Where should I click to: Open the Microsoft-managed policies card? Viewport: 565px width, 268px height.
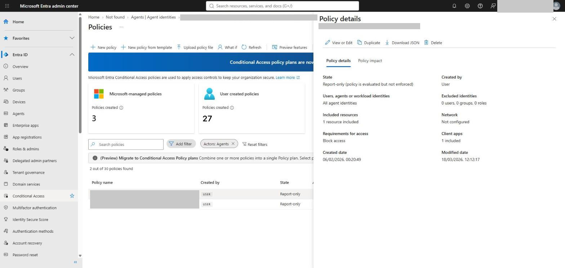141,108
